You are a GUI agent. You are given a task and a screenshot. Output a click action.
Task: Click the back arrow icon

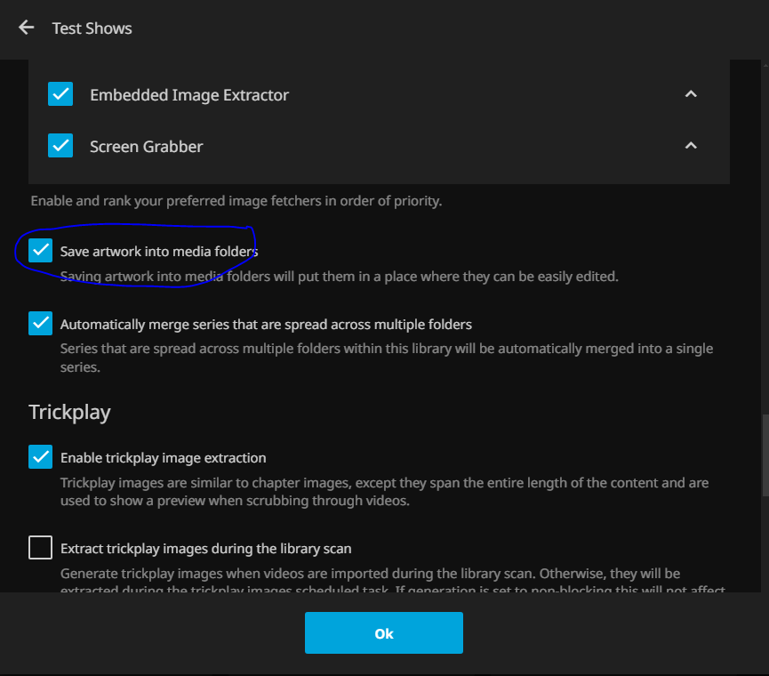pyautogui.click(x=27, y=28)
